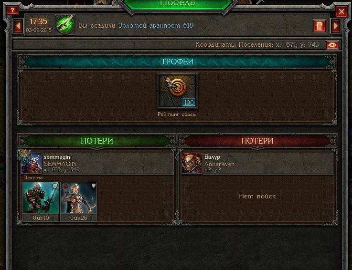Close the report window with X
Screen dimensions: 352x270
[x=341, y=11]
